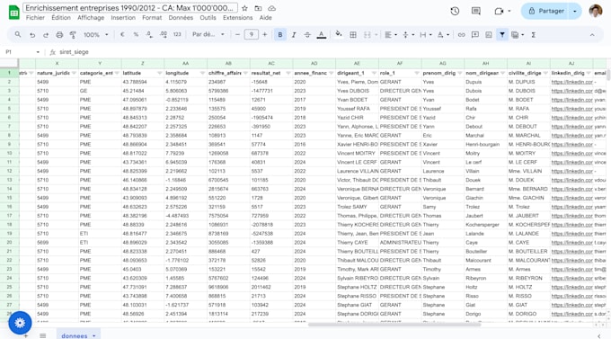The height and width of the screenshot is (339, 611).
Task: Open vertical align dropdown
Action: point(408,35)
